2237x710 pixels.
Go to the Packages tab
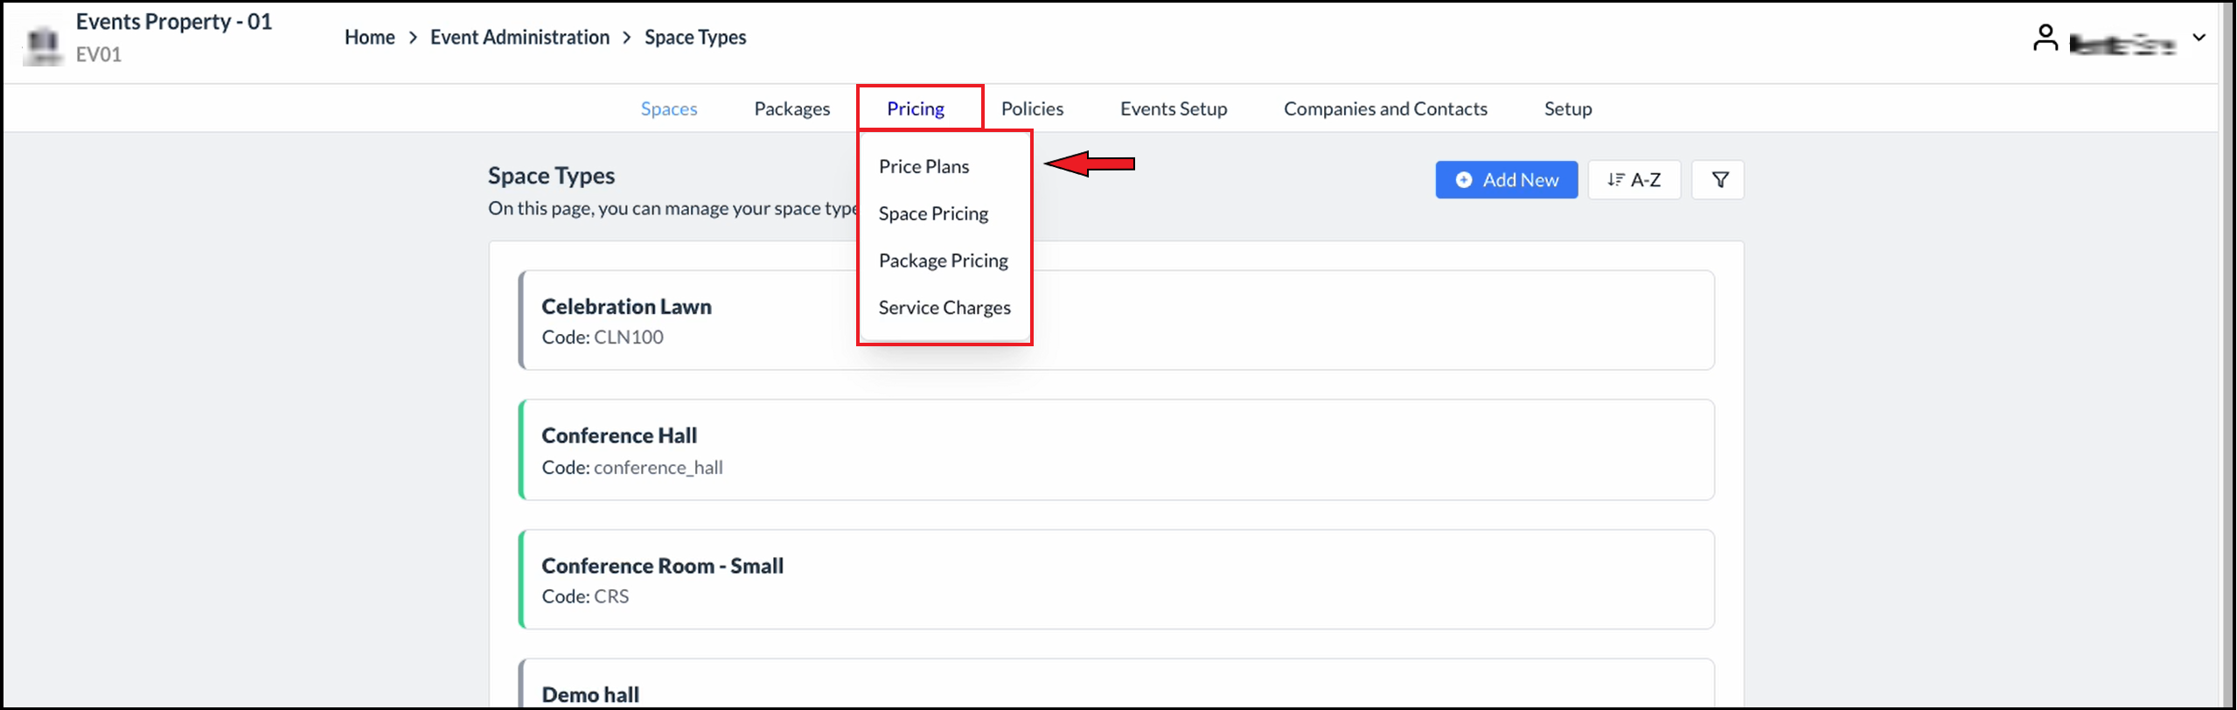click(792, 108)
